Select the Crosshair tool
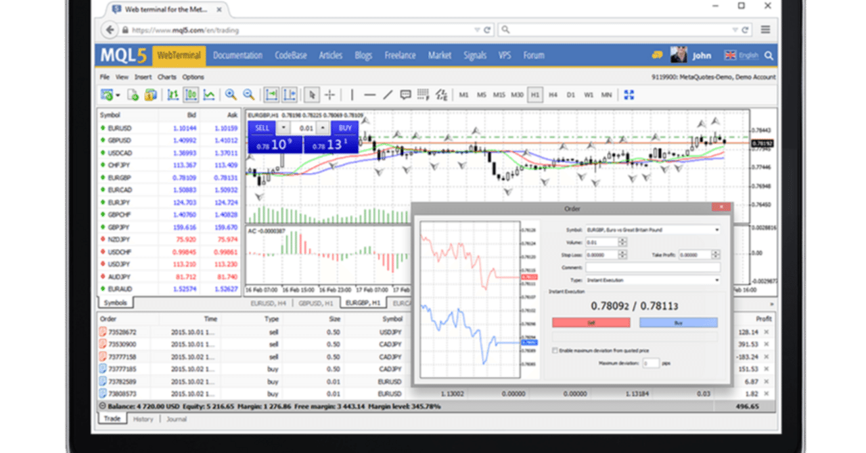 tap(329, 95)
